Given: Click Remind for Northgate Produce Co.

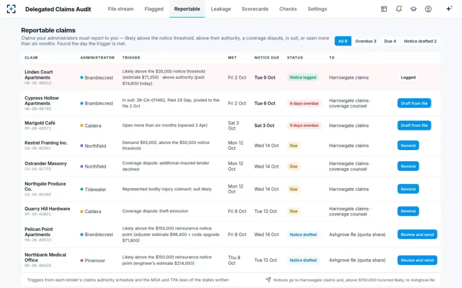Looking at the screenshot, I should click(408, 189).
